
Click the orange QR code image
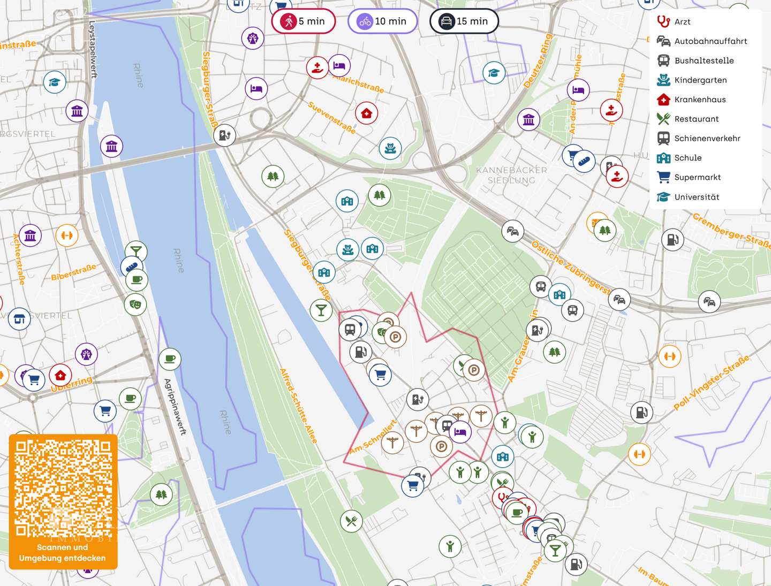click(63, 488)
